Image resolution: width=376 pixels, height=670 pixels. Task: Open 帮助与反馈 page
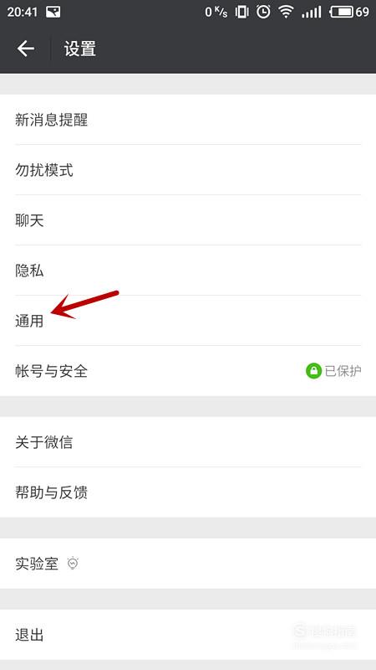pyautogui.click(x=188, y=492)
